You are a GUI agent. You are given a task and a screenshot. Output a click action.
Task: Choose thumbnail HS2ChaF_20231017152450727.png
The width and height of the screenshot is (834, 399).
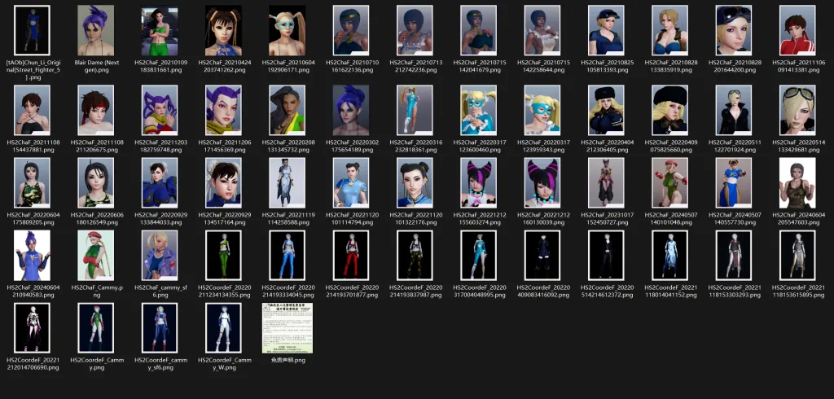(x=606, y=182)
